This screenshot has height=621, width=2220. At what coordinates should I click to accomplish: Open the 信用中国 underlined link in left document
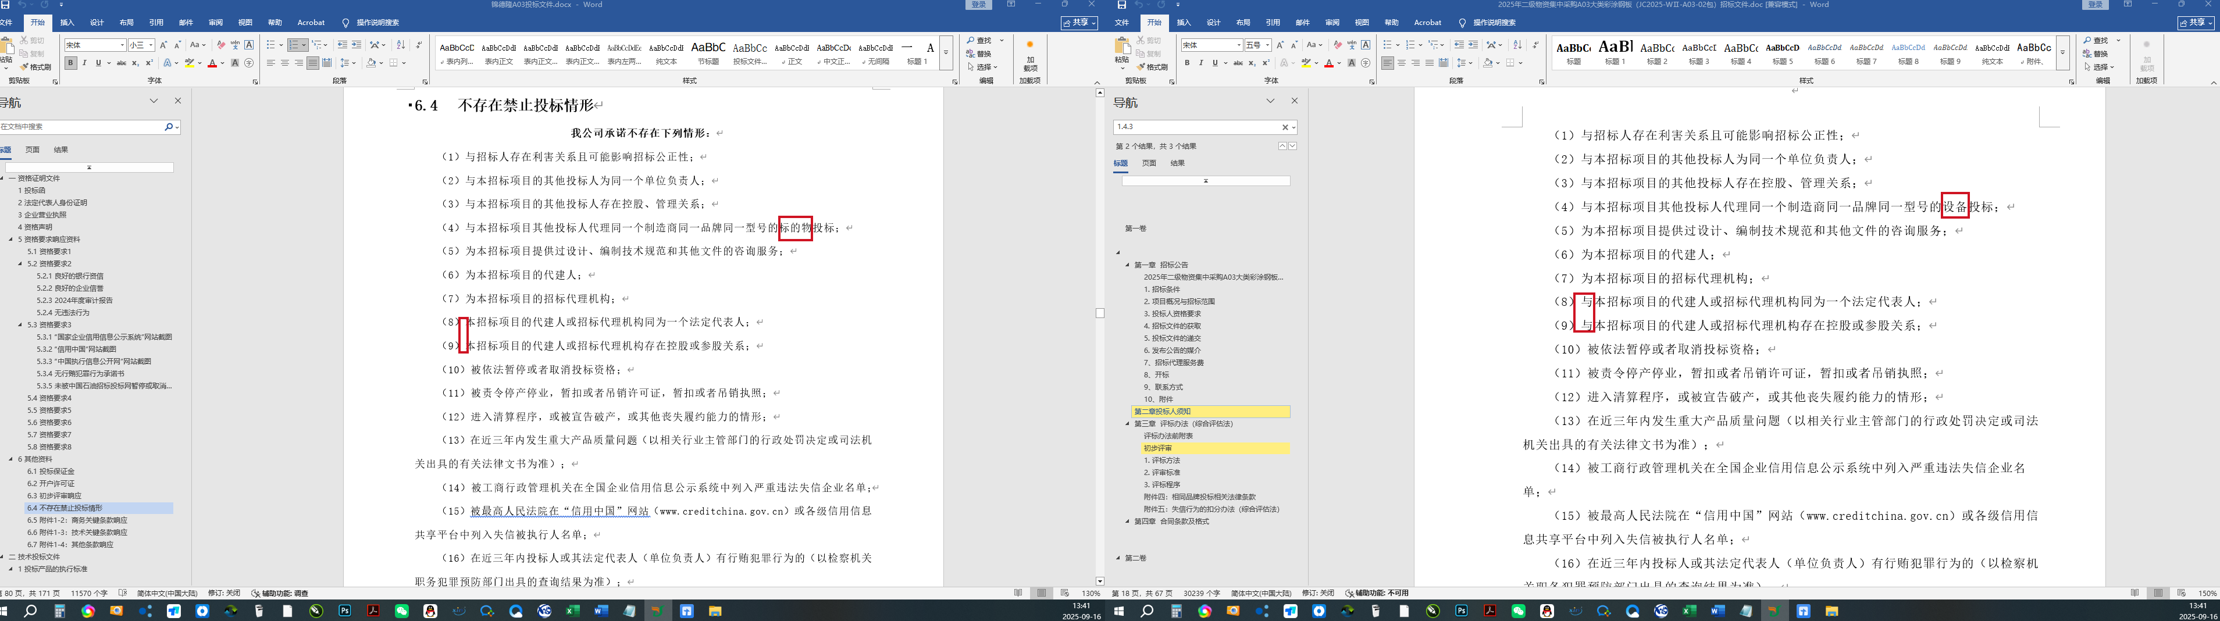tap(560, 512)
